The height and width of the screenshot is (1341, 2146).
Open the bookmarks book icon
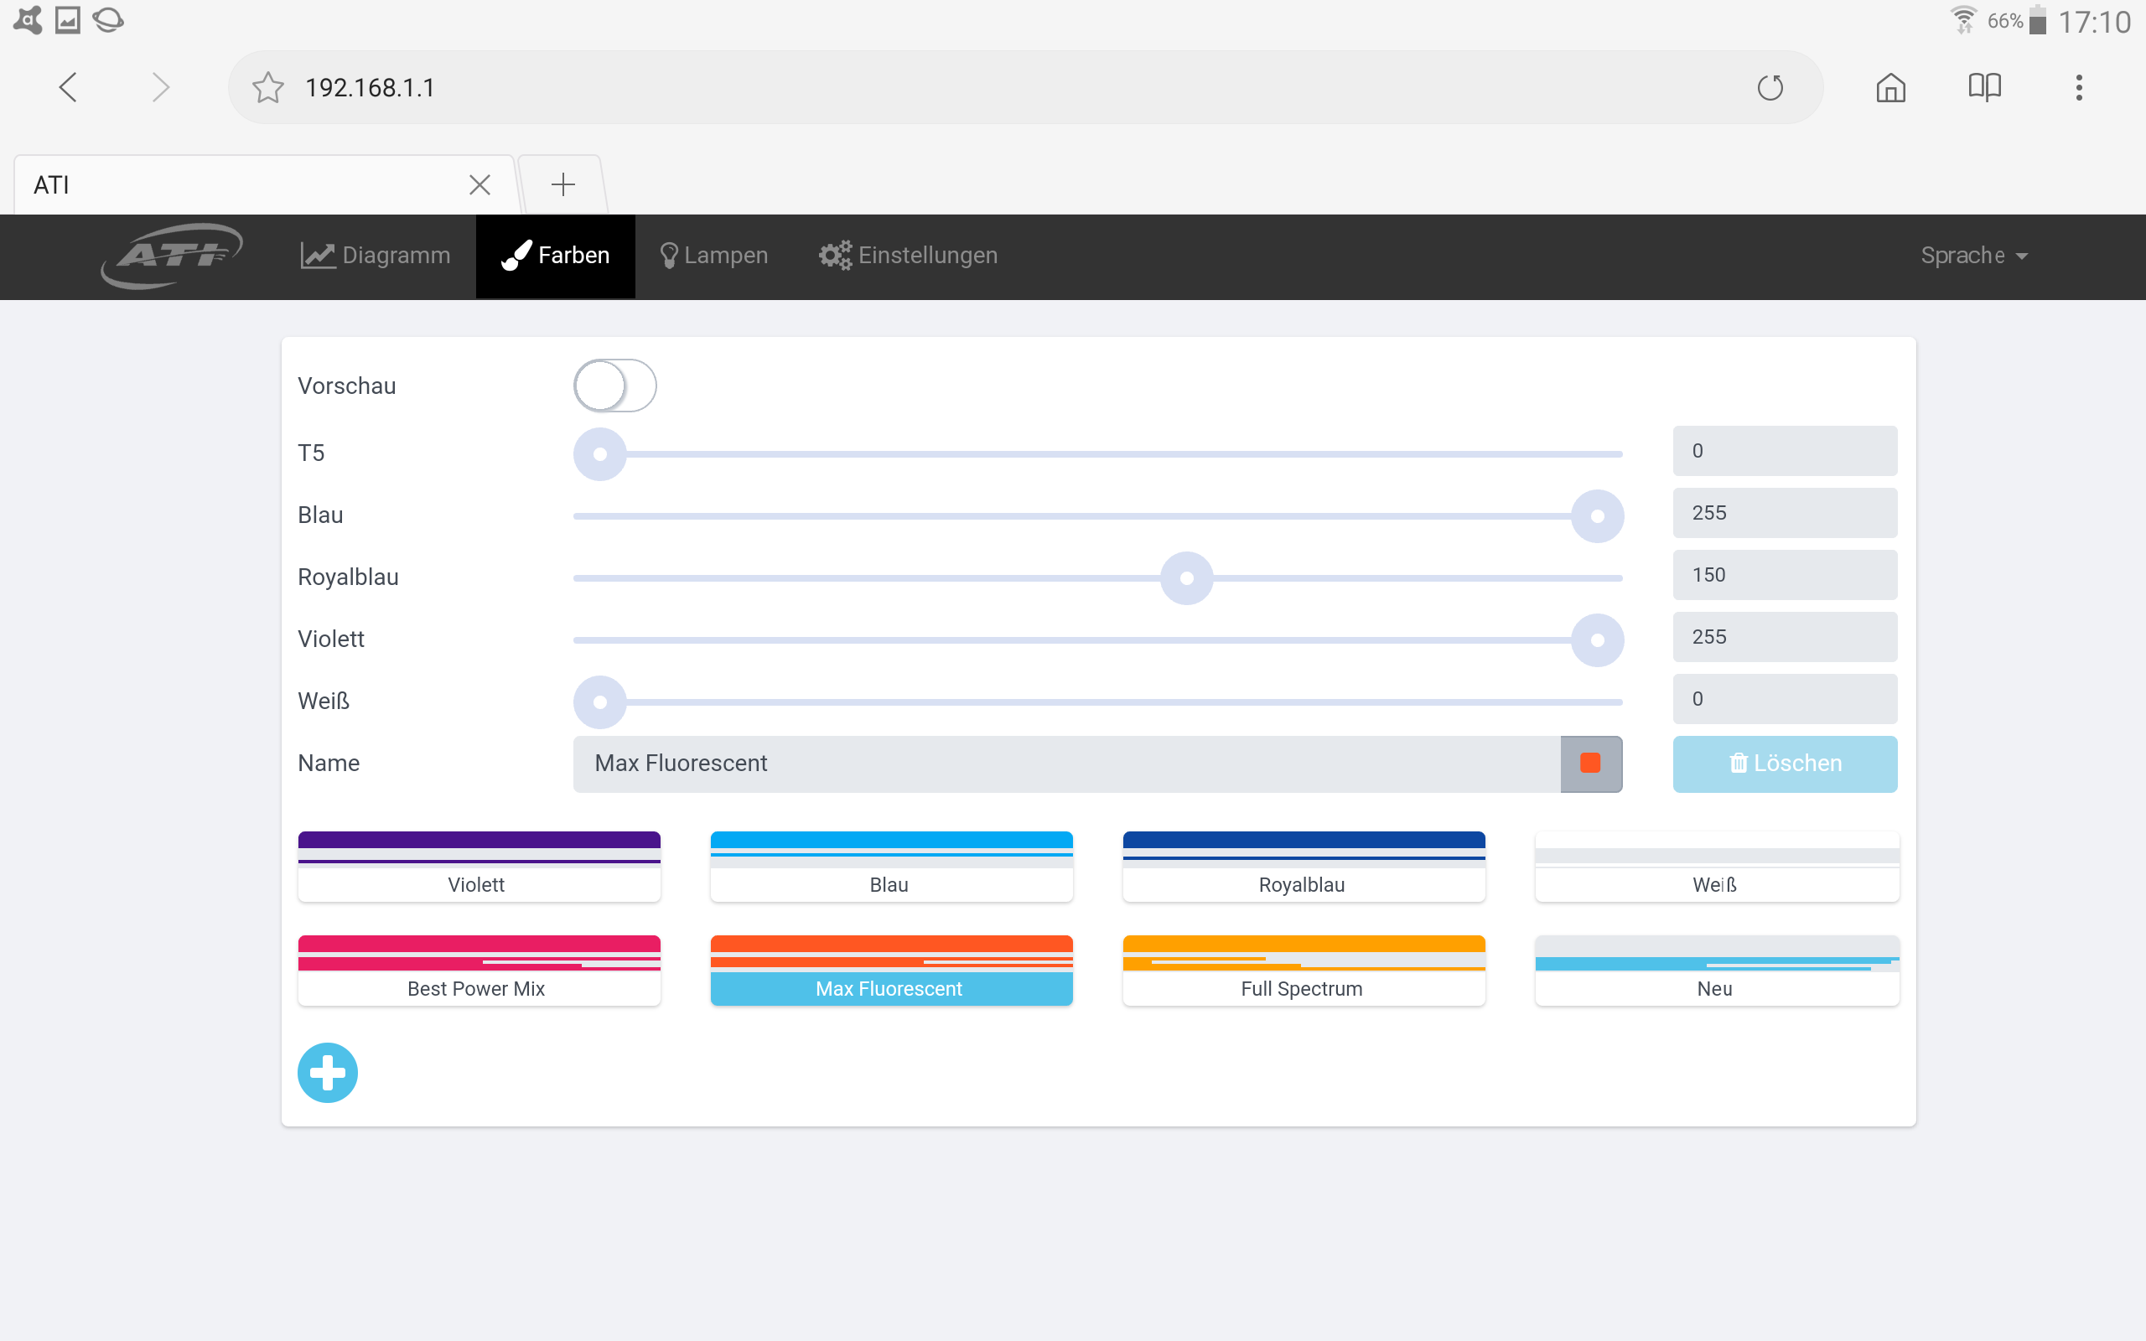(1983, 88)
